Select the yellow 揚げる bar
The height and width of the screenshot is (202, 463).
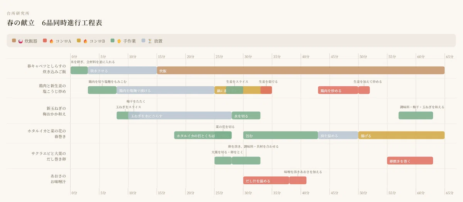401,135
